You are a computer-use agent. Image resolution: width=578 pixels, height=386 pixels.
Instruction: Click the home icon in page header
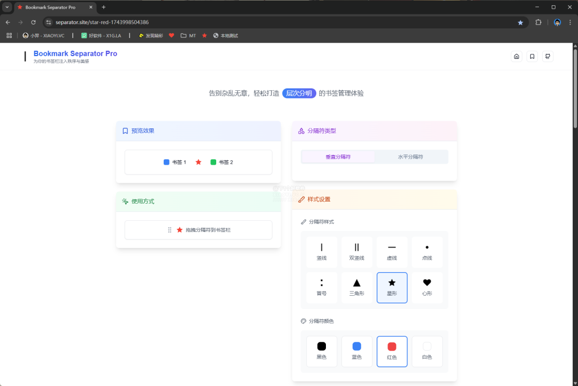pos(516,56)
